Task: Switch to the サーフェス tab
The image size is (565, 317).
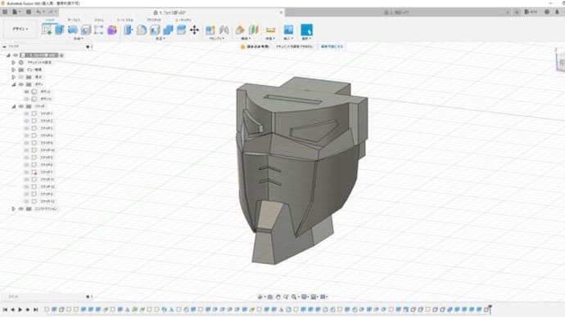Action: [74, 20]
